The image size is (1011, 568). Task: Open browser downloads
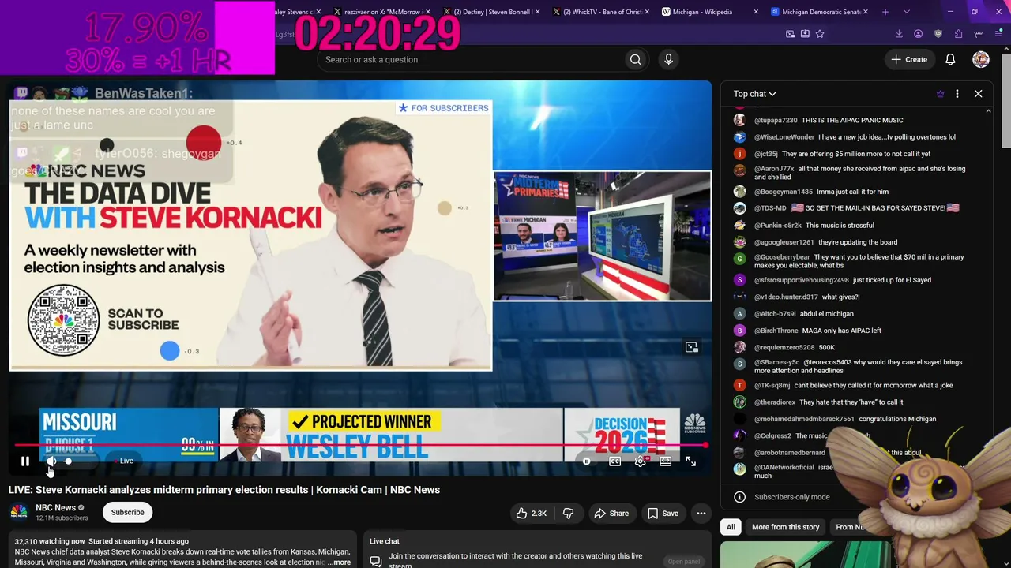(x=899, y=34)
